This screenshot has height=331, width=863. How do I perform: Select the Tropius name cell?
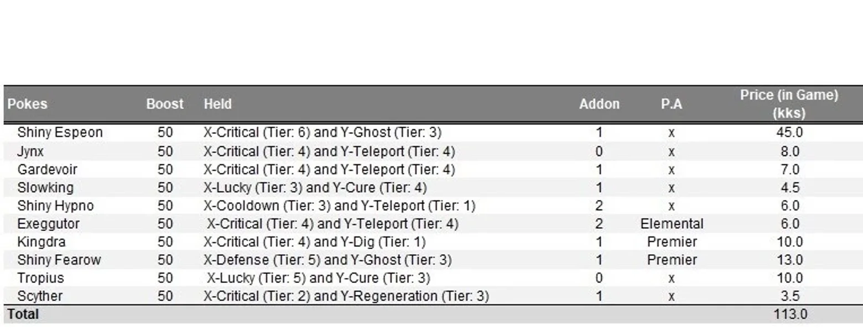[x=40, y=278]
